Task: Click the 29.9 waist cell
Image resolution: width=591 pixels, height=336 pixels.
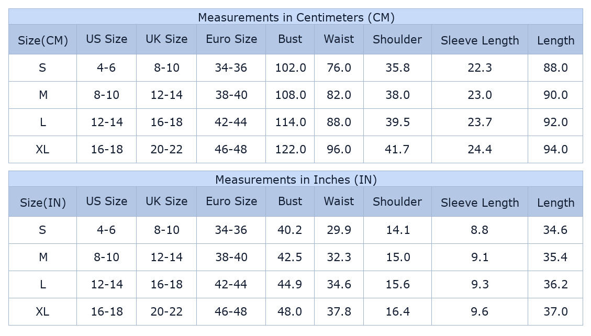Action: click(x=339, y=230)
